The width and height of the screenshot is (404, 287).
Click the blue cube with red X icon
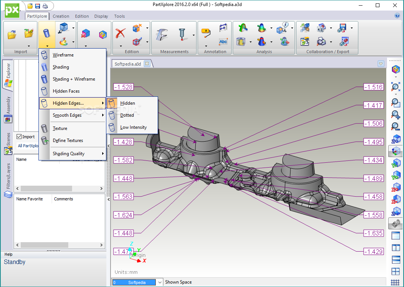point(86,34)
